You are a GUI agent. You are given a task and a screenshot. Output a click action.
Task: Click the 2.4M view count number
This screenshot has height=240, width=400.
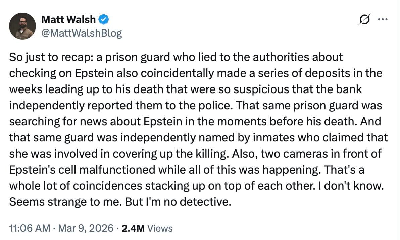click(133, 228)
